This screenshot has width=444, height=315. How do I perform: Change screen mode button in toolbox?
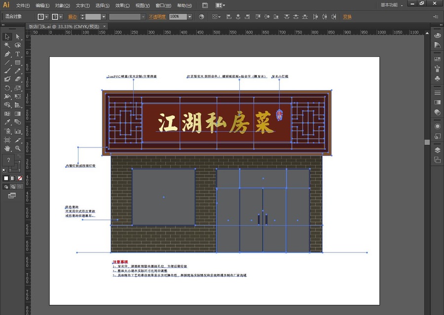(x=12, y=196)
